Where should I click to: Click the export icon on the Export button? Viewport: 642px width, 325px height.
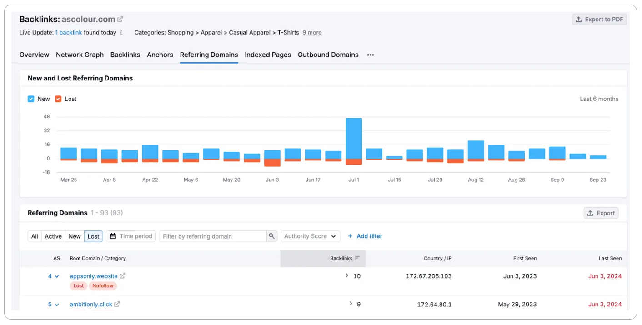(x=590, y=213)
